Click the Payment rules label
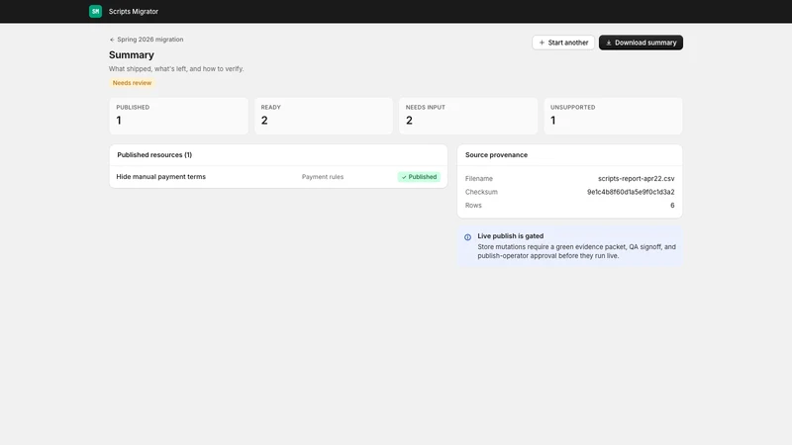This screenshot has width=792, height=445. point(323,177)
